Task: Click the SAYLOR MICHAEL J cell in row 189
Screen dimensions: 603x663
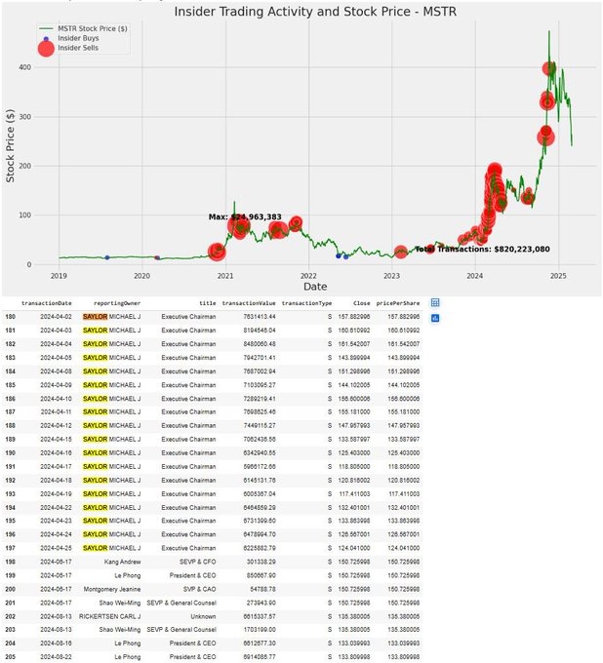Action: pos(111,440)
